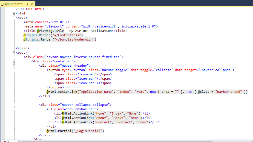The image size is (253, 142).
Task: Collapse the <head> section outline
Action: 14,18
